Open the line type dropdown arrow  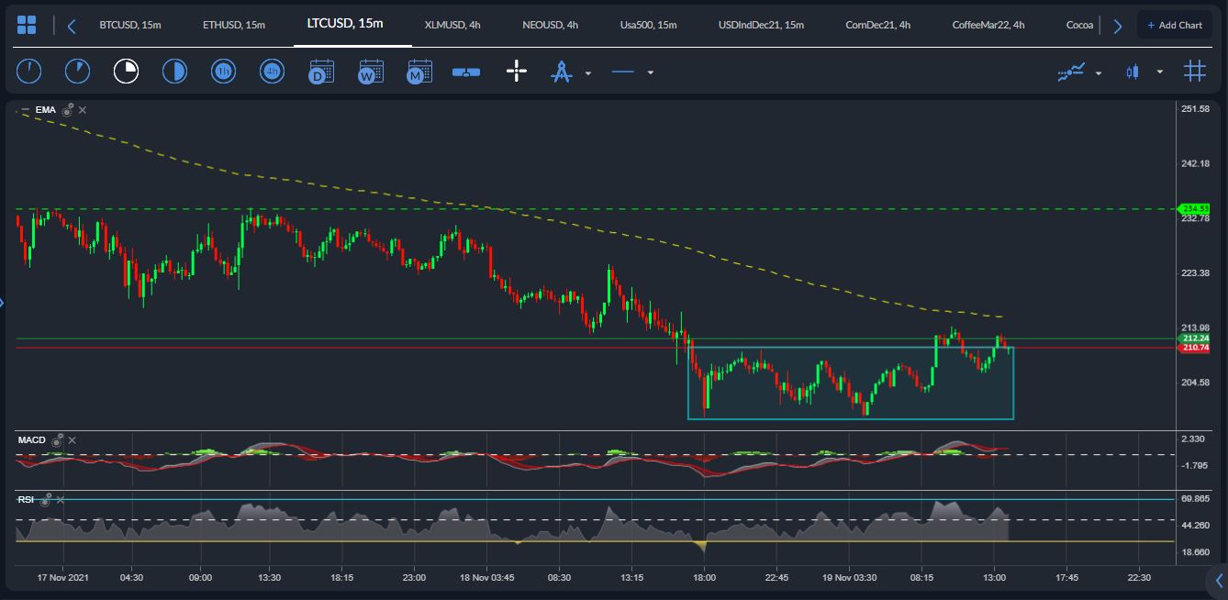[650, 72]
